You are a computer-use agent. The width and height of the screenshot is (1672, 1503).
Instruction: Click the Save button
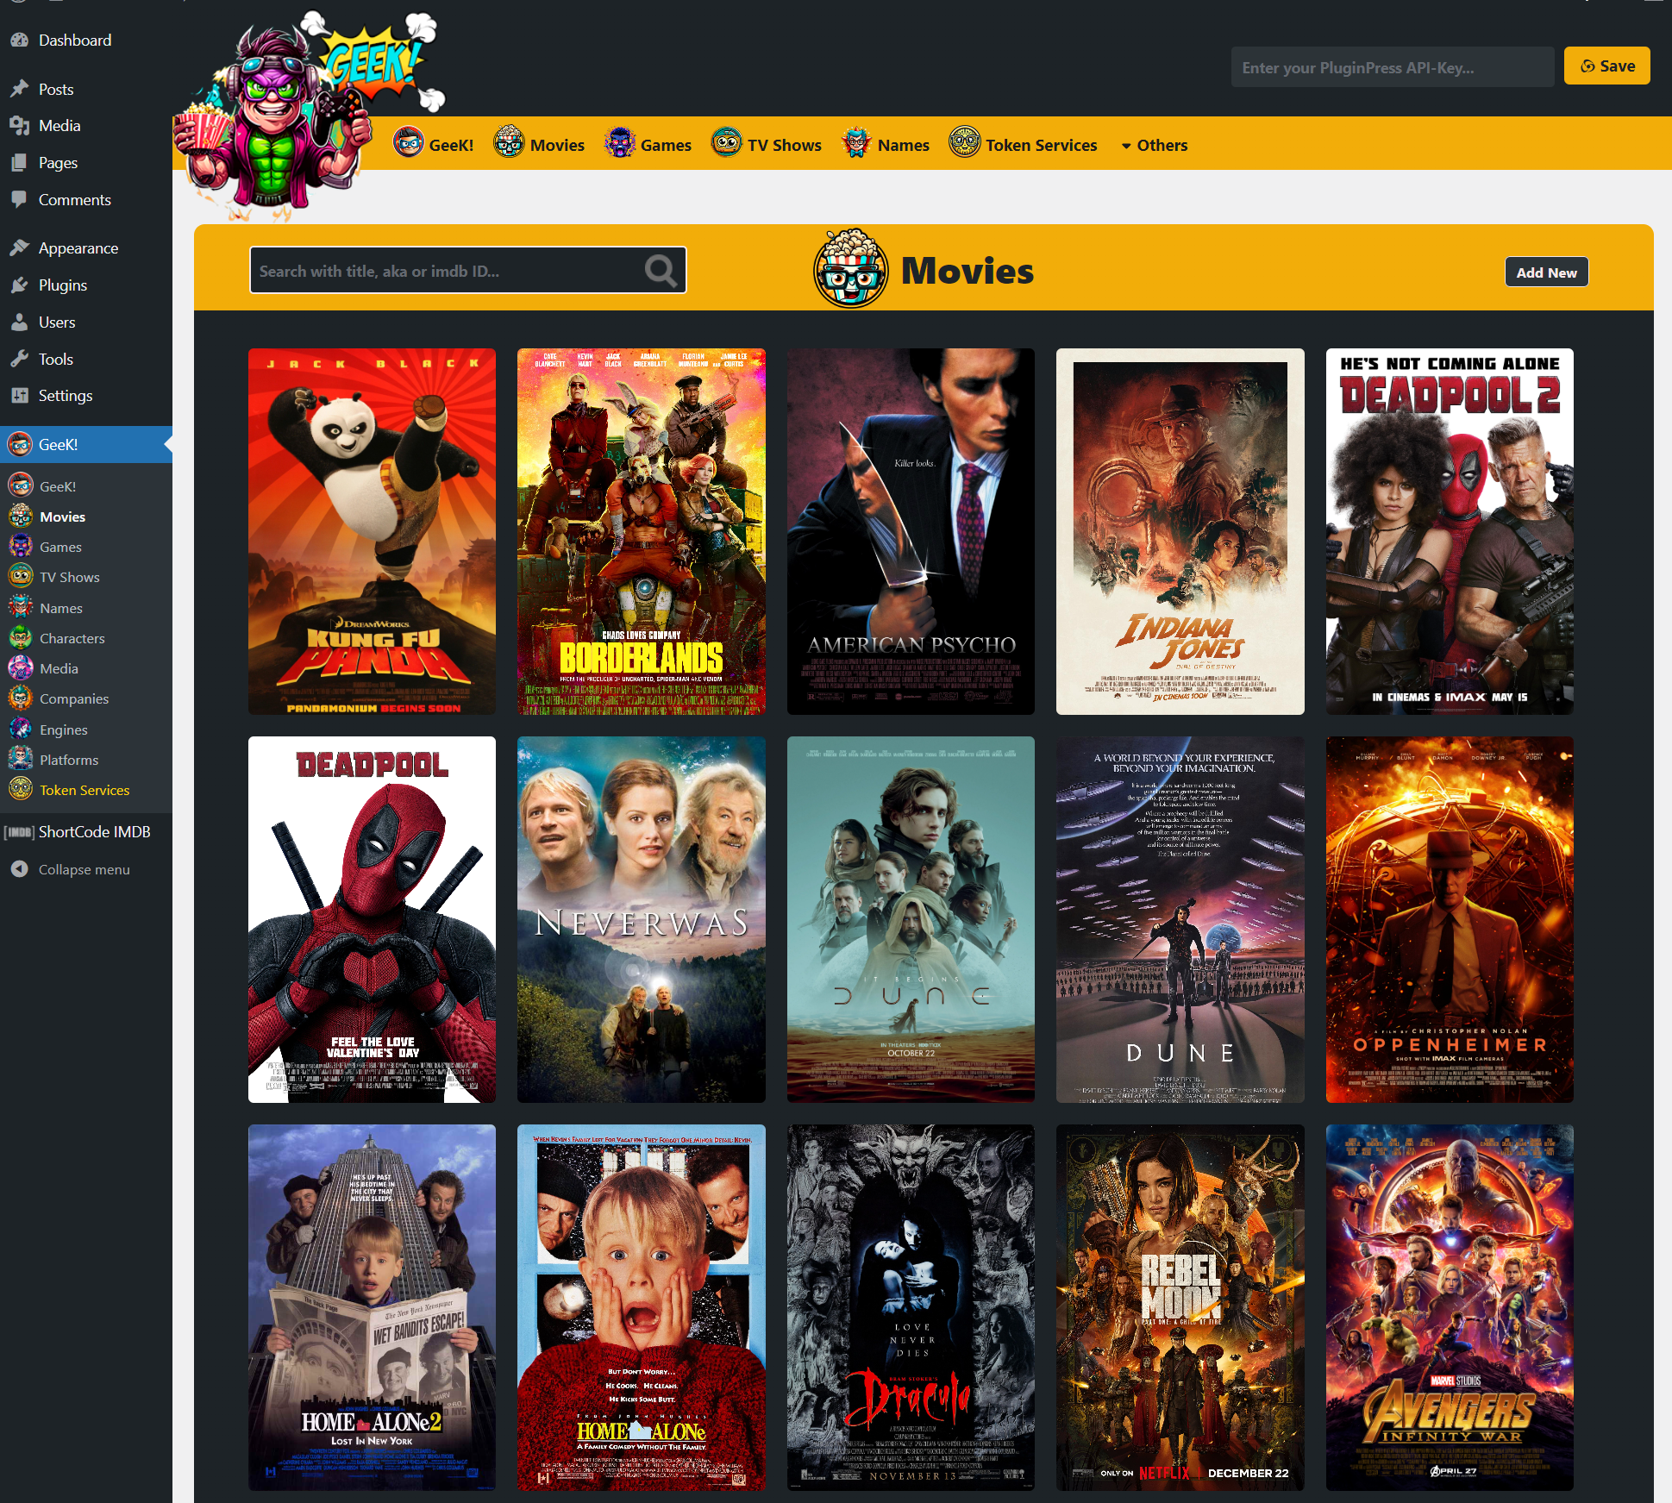coord(1606,66)
